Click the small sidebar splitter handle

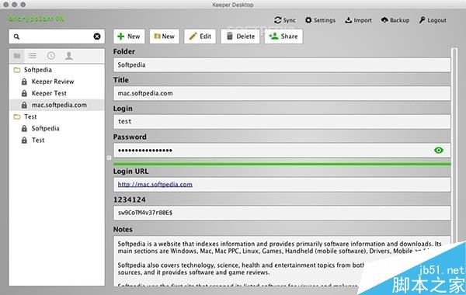[x=109, y=158]
